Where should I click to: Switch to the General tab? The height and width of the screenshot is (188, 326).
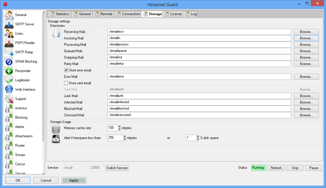[x=82, y=14]
